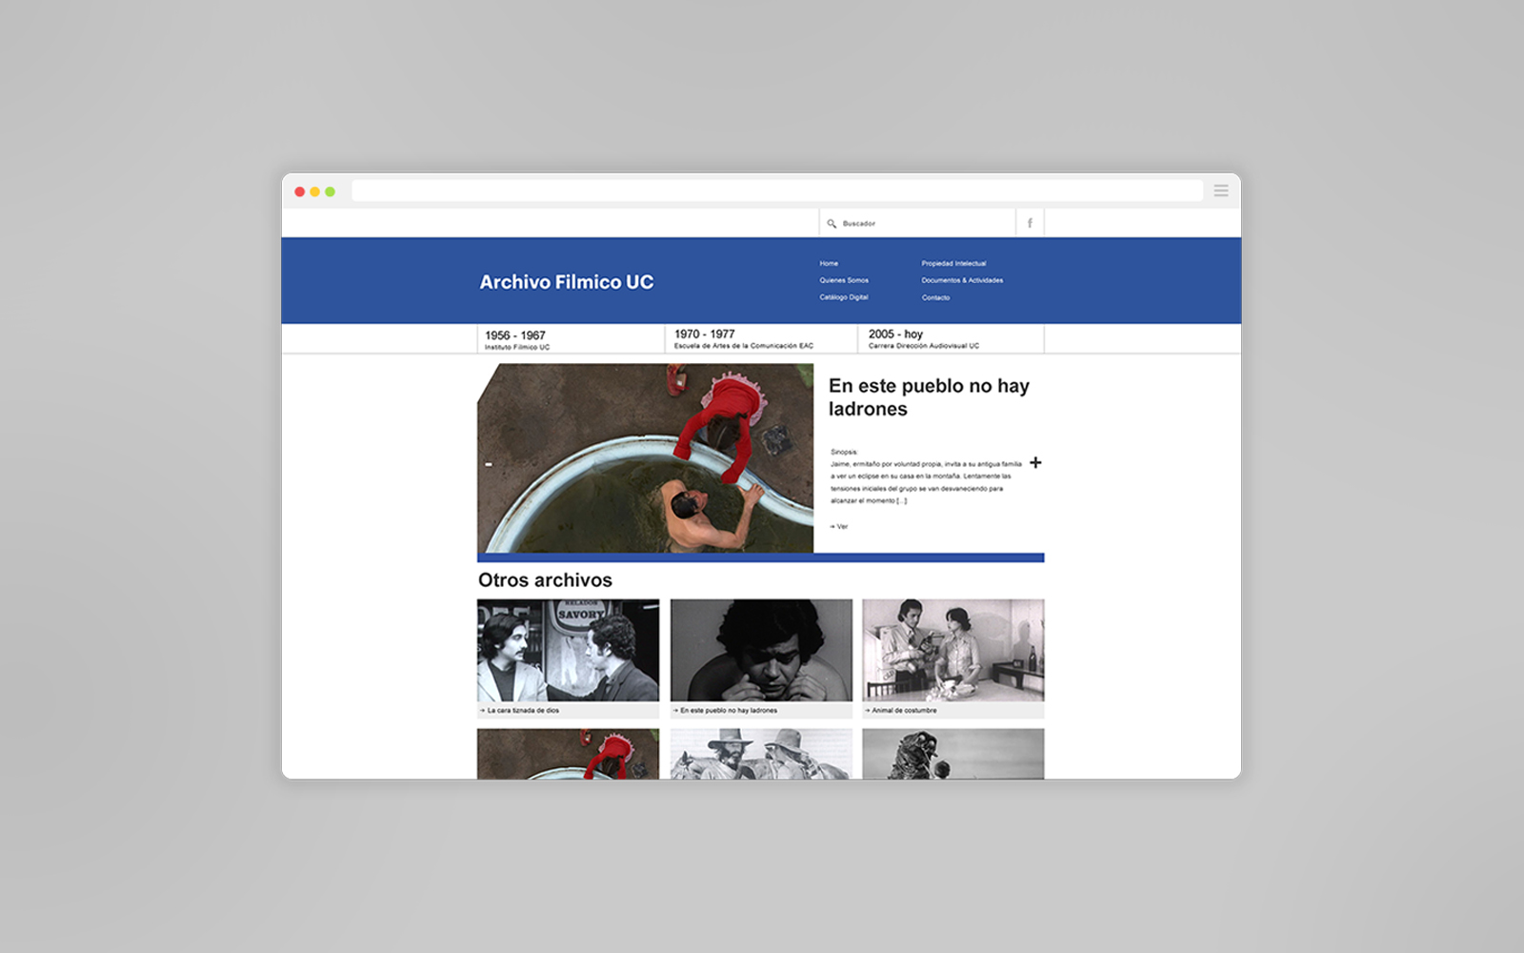The height and width of the screenshot is (953, 1524).
Task: Expand synopsis with the plus icon
Action: click(1035, 462)
